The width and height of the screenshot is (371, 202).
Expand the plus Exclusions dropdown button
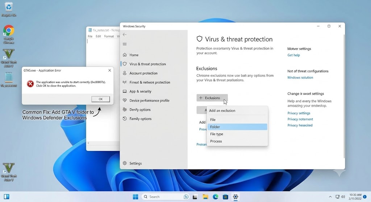click(x=212, y=98)
